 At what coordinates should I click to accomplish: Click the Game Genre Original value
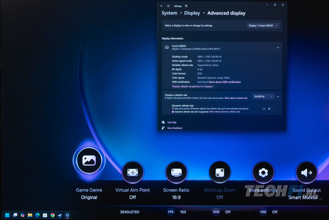pyautogui.click(x=89, y=197)
